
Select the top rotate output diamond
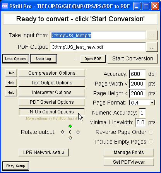coord(70,126)
